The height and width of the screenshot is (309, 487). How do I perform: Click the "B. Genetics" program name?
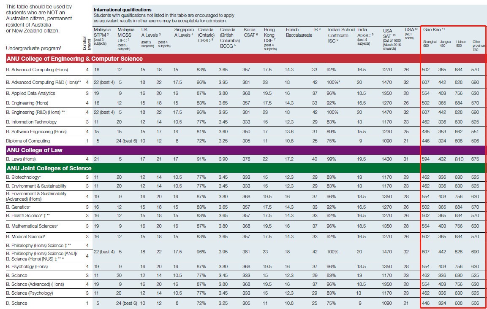point(18,207)
